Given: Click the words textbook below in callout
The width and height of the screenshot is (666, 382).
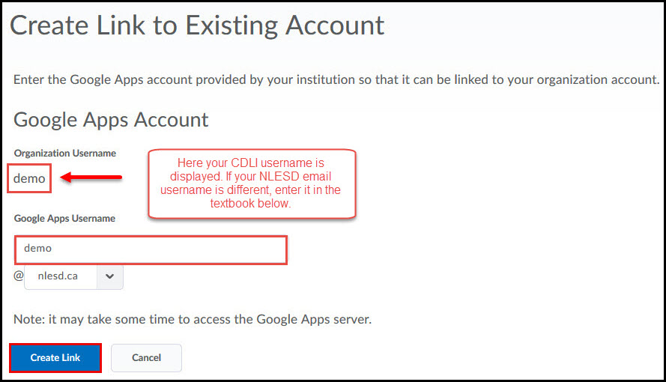Looking at the screenshot, I should point(249,203).
